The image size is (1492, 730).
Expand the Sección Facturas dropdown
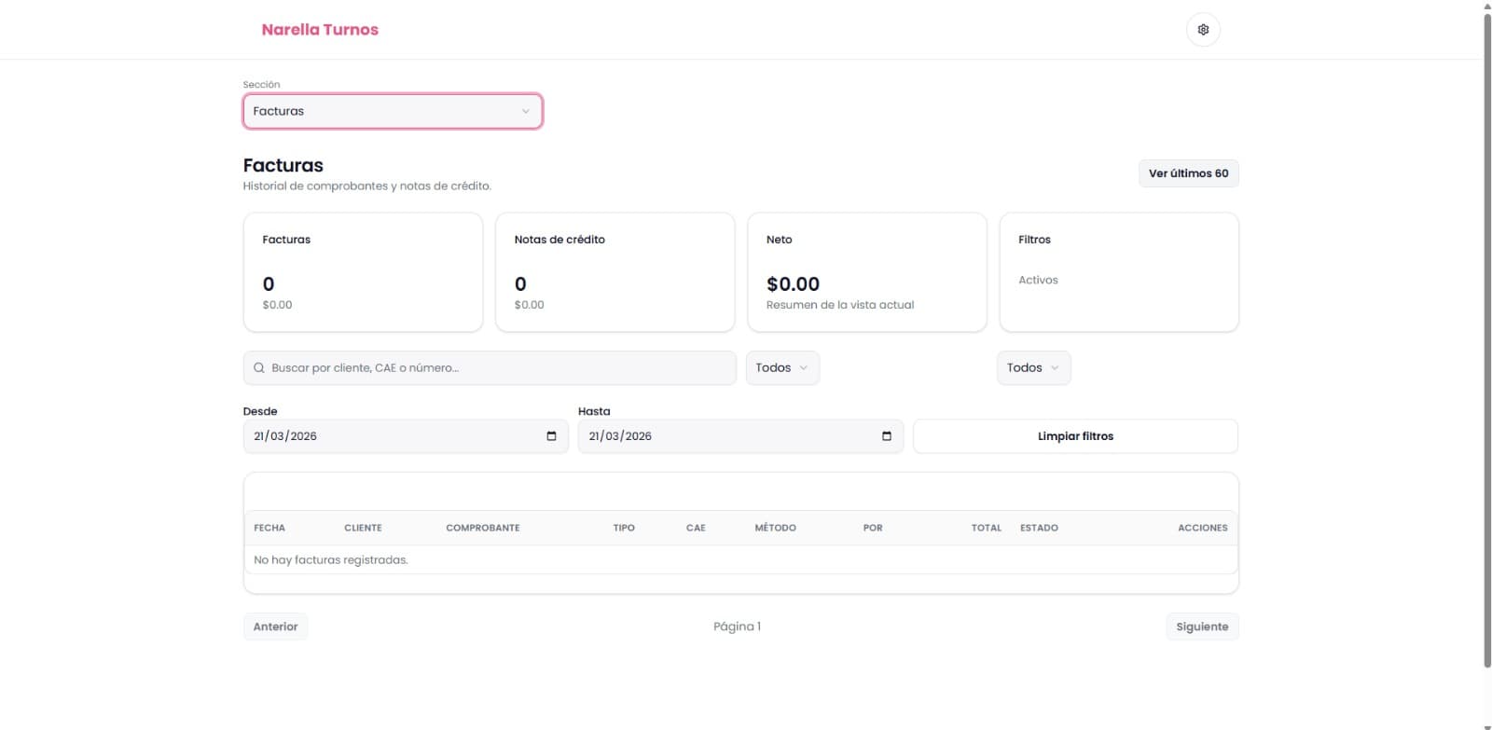pyautogui.click(x=393, y=111)
